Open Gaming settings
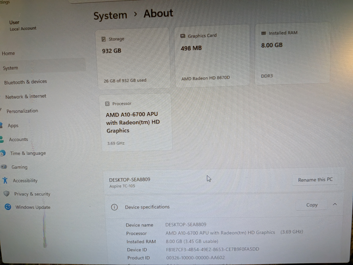The width and height of the screenshot is (353, 265). click(19, 167)
